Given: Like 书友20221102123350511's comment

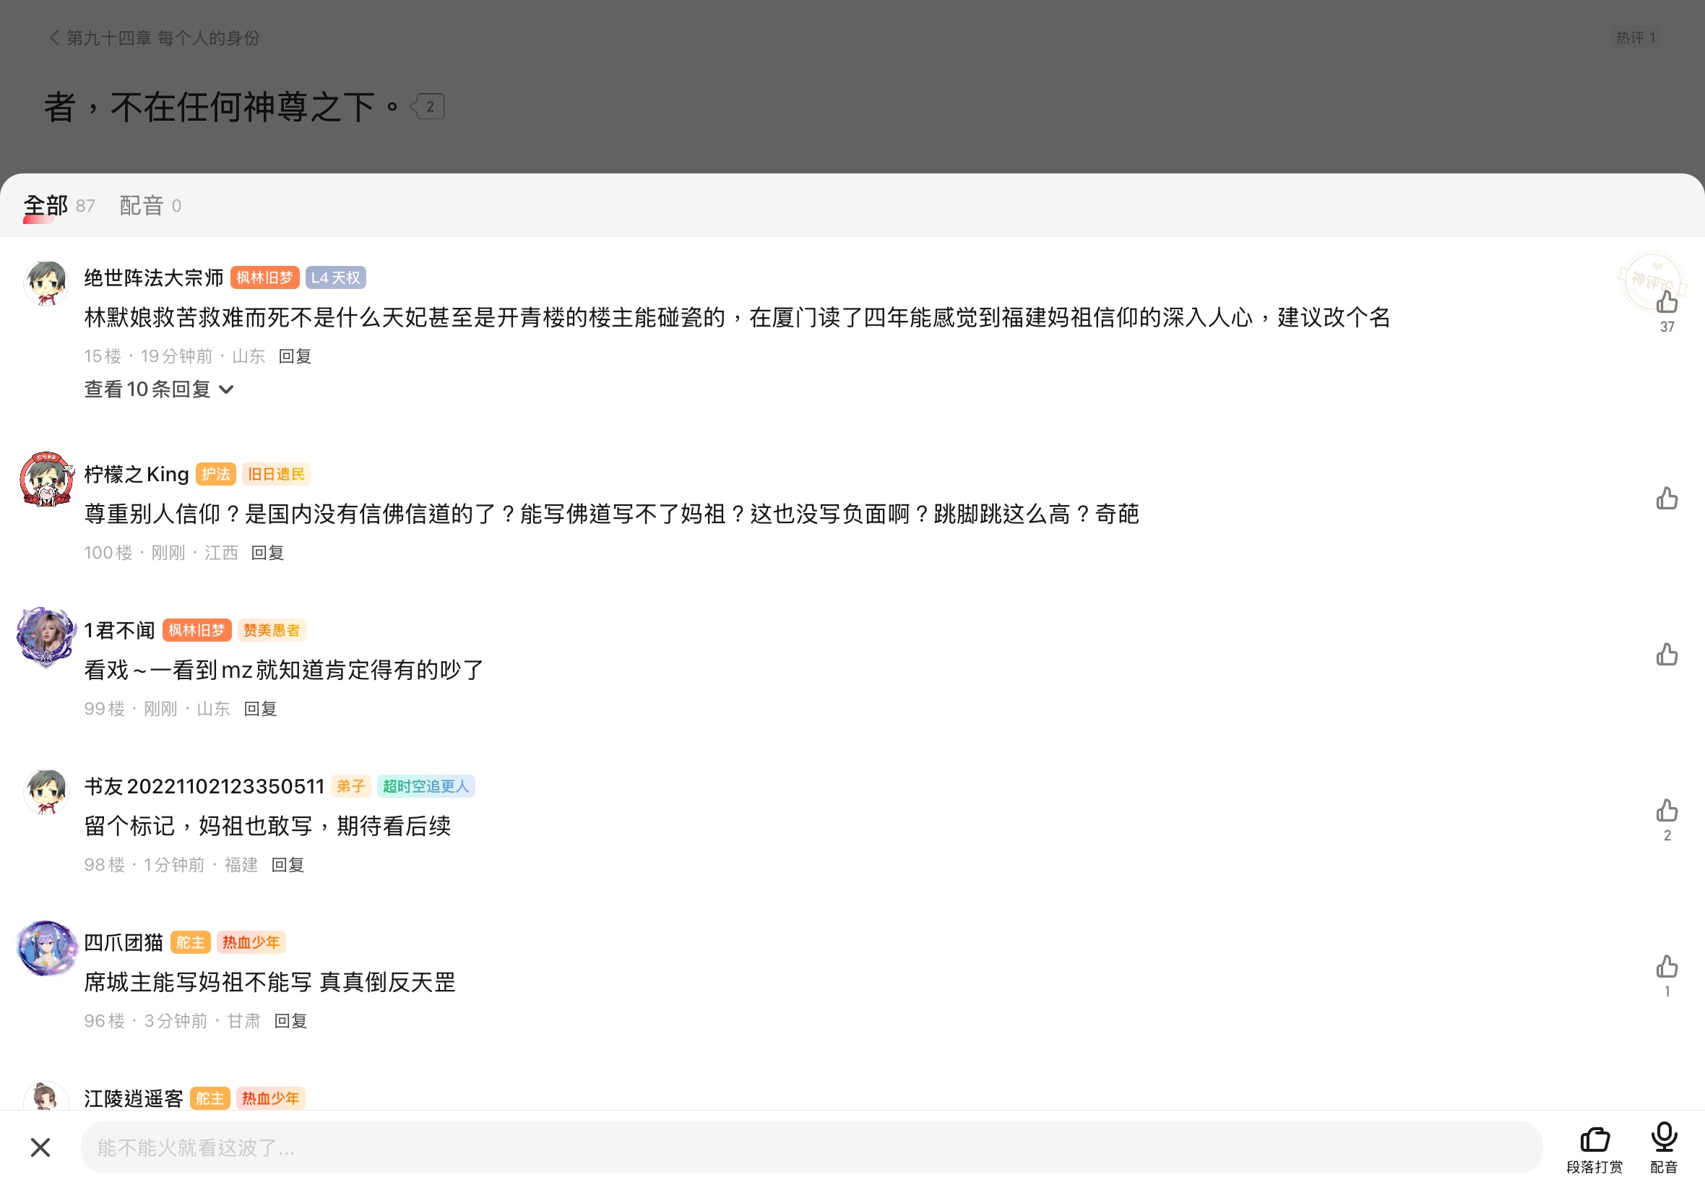Looking at the screenshot, I should (1667, 811).
